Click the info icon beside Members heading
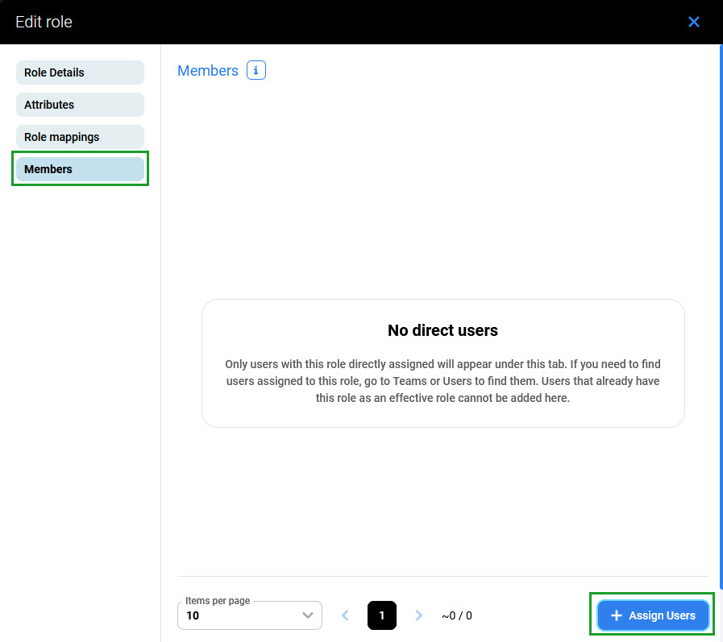Viewport: 723px width, 642px height. click(x=256, y=71)
